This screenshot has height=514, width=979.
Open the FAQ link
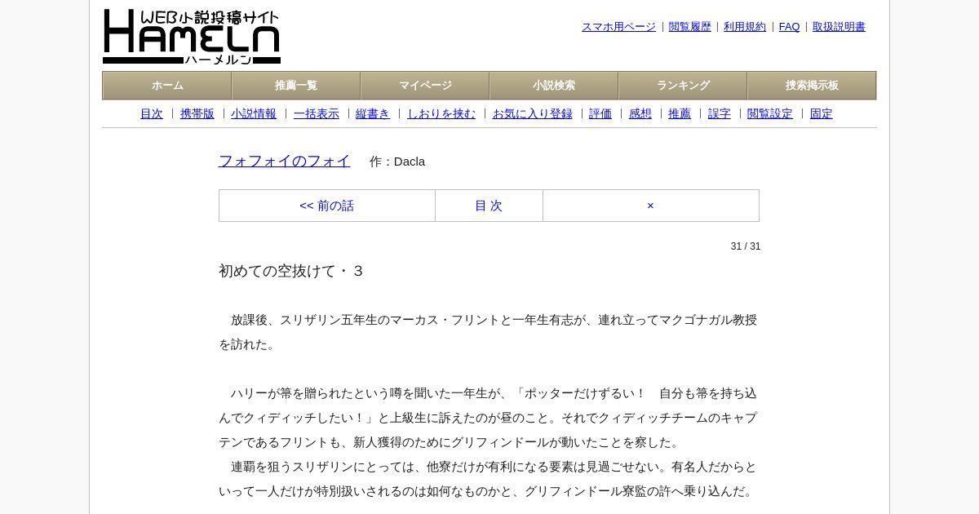[790, 27]
